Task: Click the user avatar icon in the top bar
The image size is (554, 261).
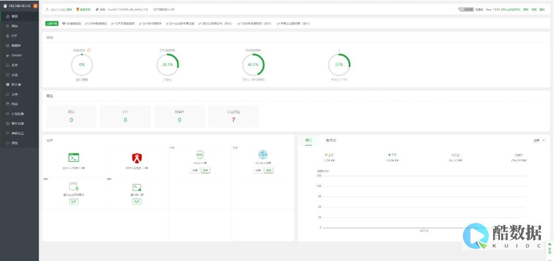Action: tap(47, 9)
